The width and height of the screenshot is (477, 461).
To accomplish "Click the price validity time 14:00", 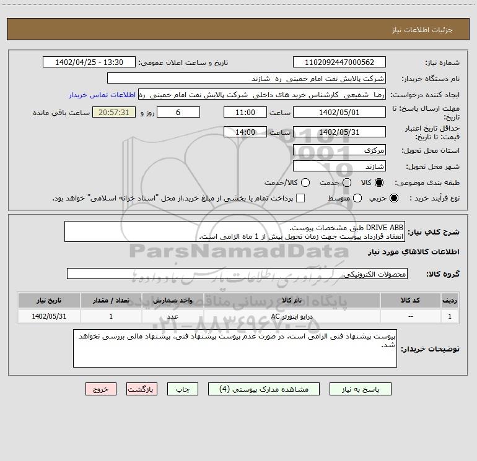I will coord(245,132).
